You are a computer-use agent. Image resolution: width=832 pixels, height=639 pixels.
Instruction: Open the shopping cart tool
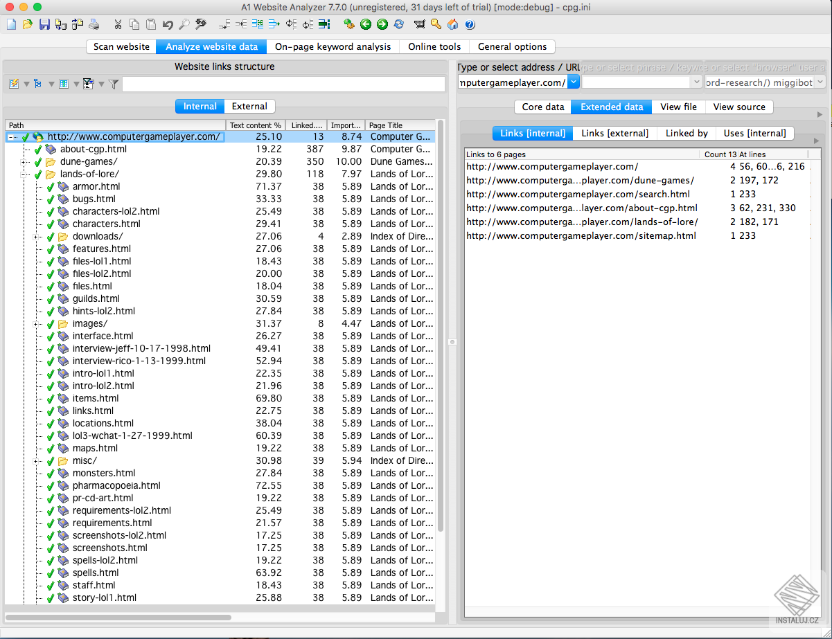[x=420, y=24]
